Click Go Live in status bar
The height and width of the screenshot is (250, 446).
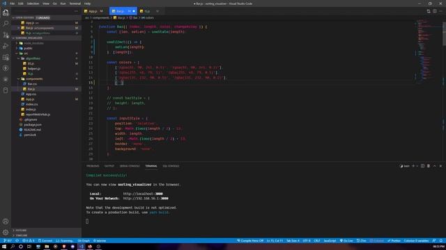(x=346, y=241)
